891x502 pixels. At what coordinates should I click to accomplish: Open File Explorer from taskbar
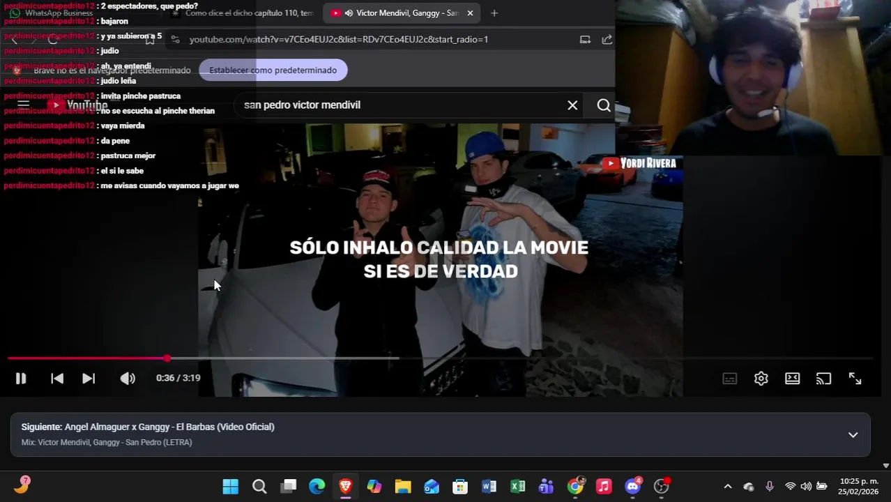point(403,487)
